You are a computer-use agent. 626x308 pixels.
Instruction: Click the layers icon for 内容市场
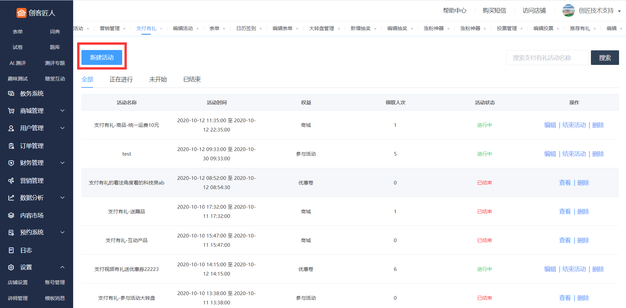click(x=11, y=215)
